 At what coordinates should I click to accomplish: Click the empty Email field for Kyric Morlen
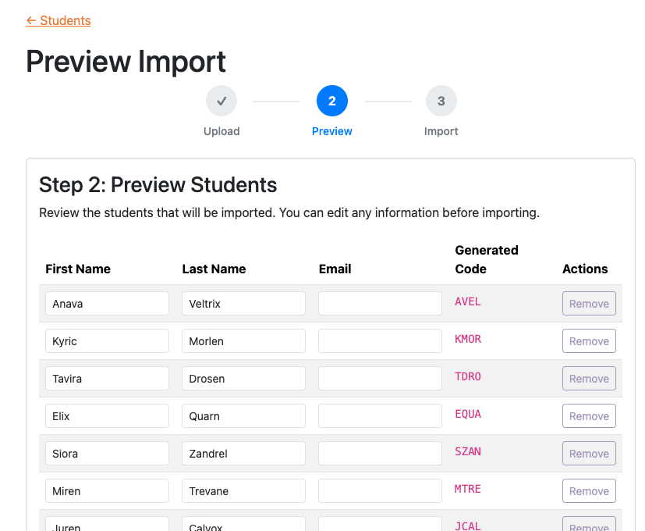(x=379, y=340)
